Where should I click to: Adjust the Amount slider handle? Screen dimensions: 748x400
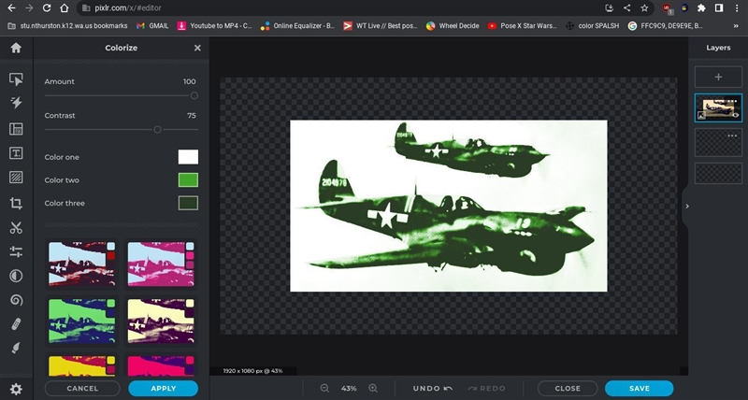(194, 95)
